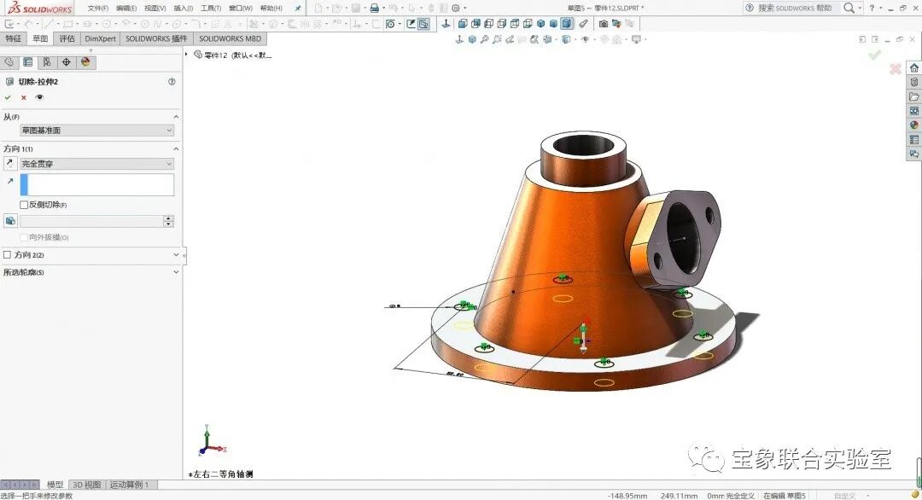Click the camera snapshot icon
Viewport: 922px width, 500px height.
click(604, 24)
